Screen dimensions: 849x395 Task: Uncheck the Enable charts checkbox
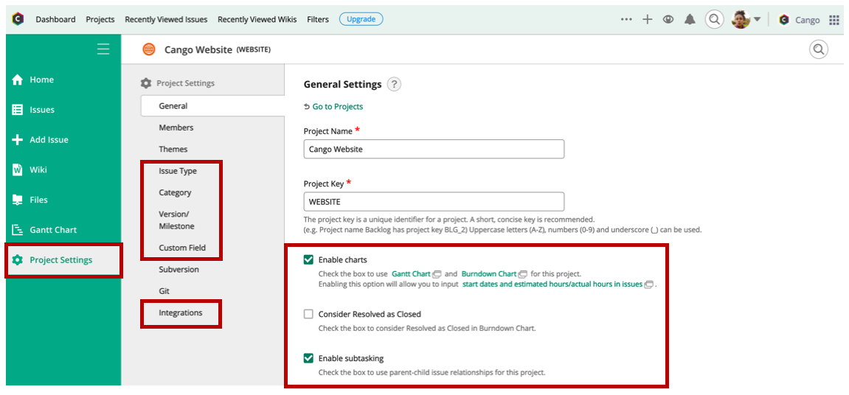(x=308, y=259)
